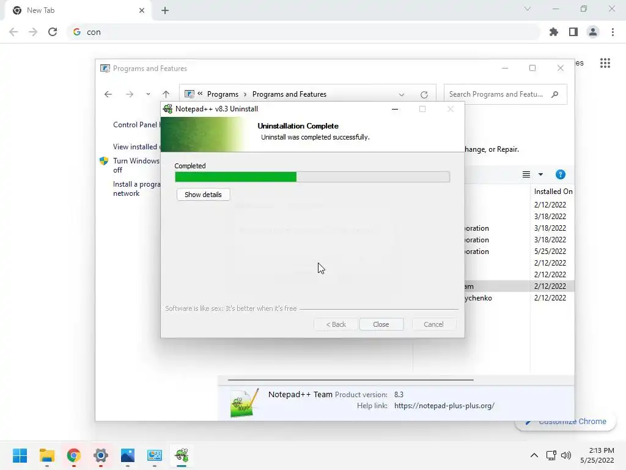Viewport: 626px width, 470px height.
Task: Close the New Tab in Chrome
Action: (141, 10)
